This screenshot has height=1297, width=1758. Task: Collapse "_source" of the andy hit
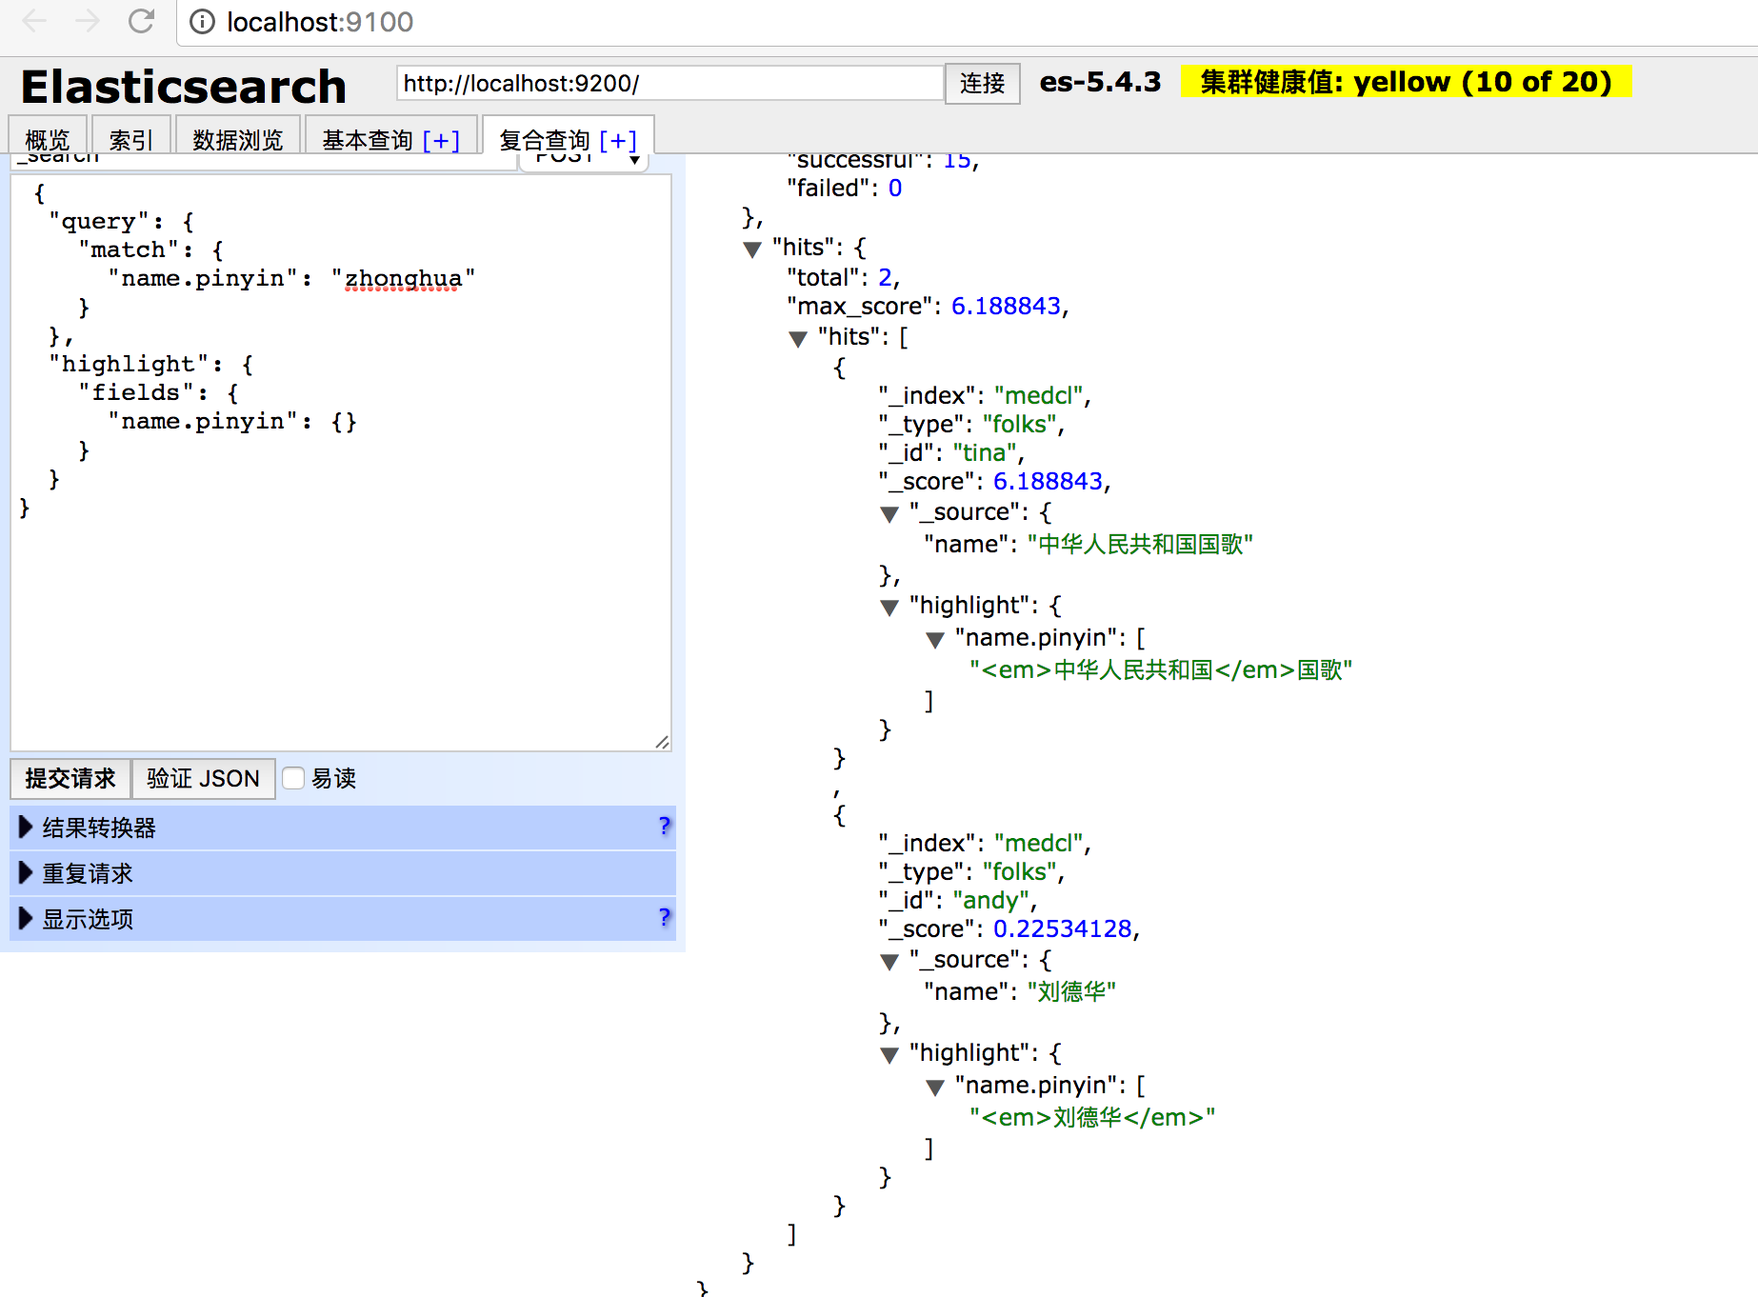889,962
